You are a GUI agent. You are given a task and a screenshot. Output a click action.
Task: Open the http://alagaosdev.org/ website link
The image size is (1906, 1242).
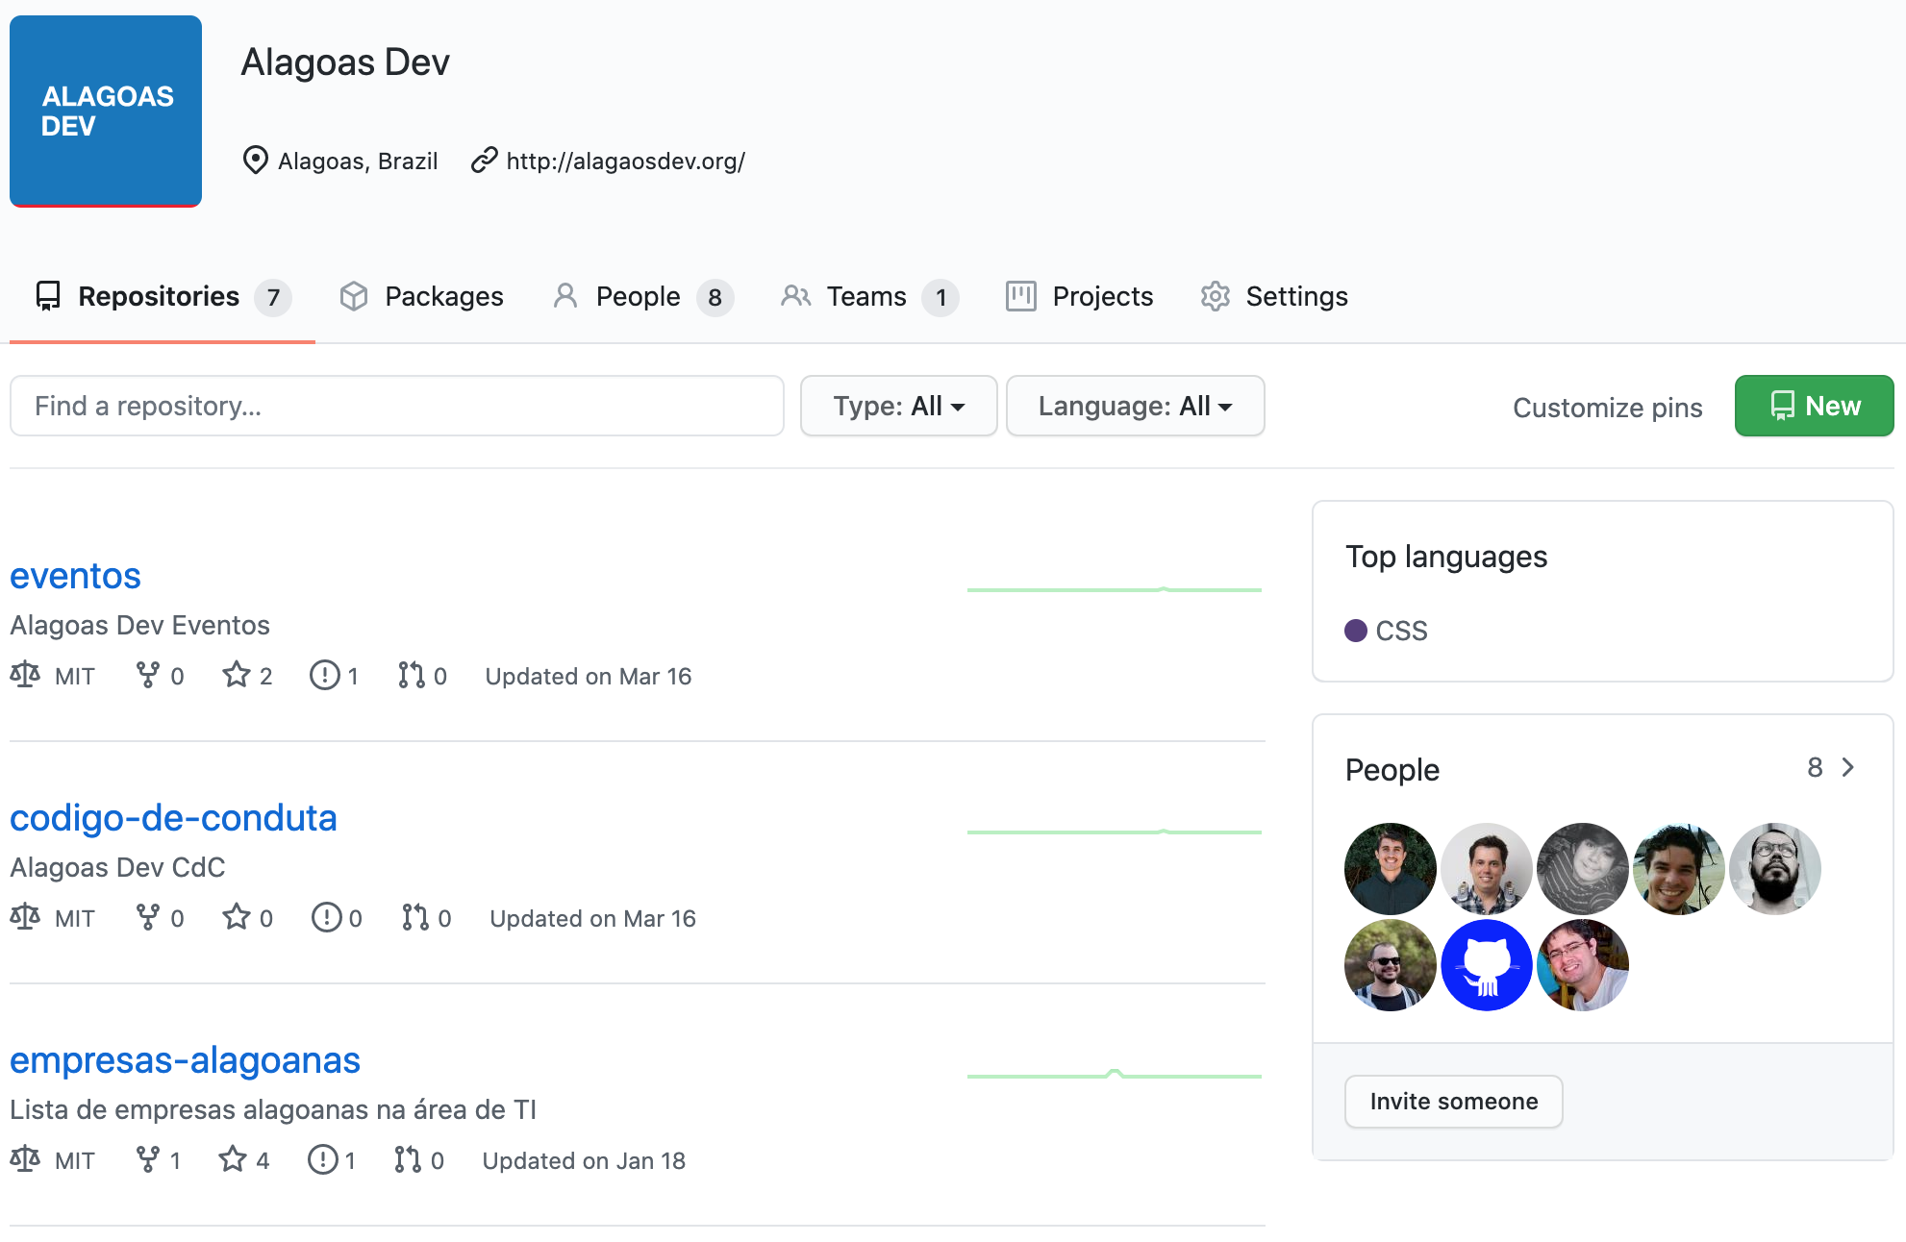point(625,161)
